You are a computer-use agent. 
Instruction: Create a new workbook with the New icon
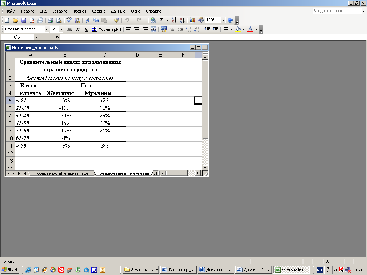pyautogui.click(x=7, y=20)
